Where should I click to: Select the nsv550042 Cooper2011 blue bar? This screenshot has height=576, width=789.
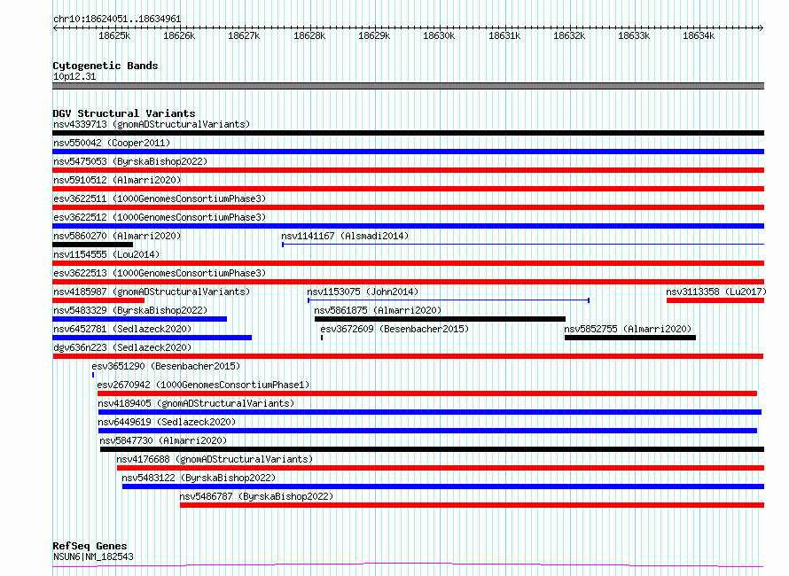(x=408, y=152)
